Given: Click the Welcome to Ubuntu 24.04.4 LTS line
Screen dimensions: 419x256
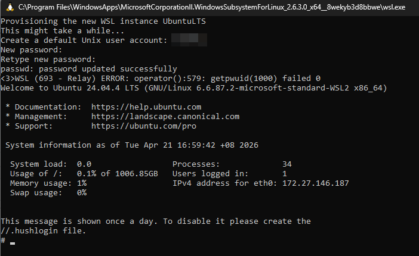Looking at the screenshot, I should coord(194,88).
